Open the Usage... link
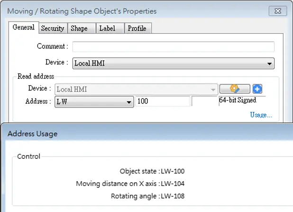293x212 pixels. pyautogui.click(x=261, y=115)
